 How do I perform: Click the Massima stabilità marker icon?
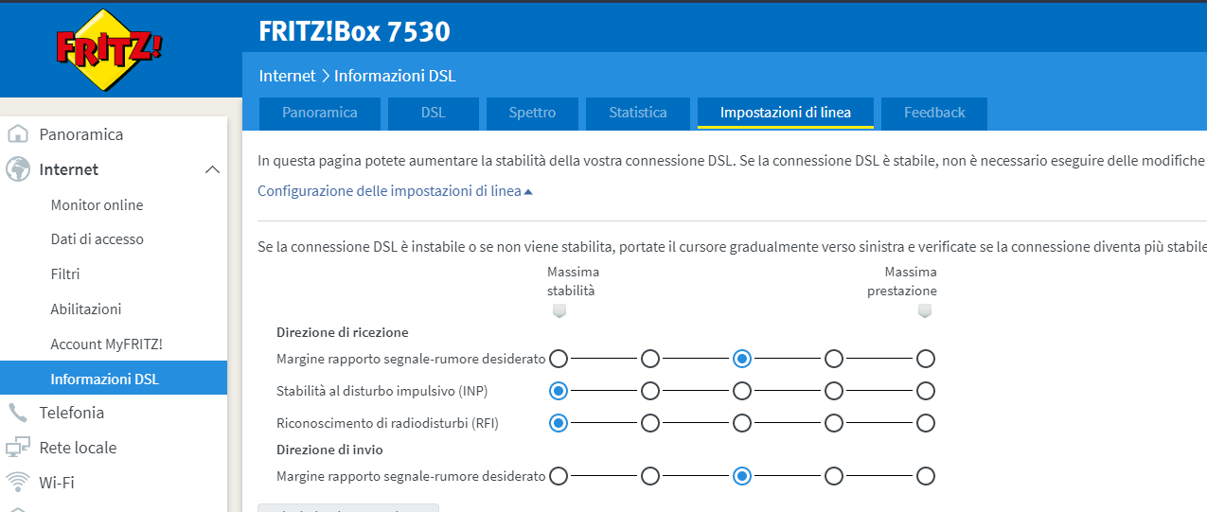pyautogui.click(x=559, y=310)
